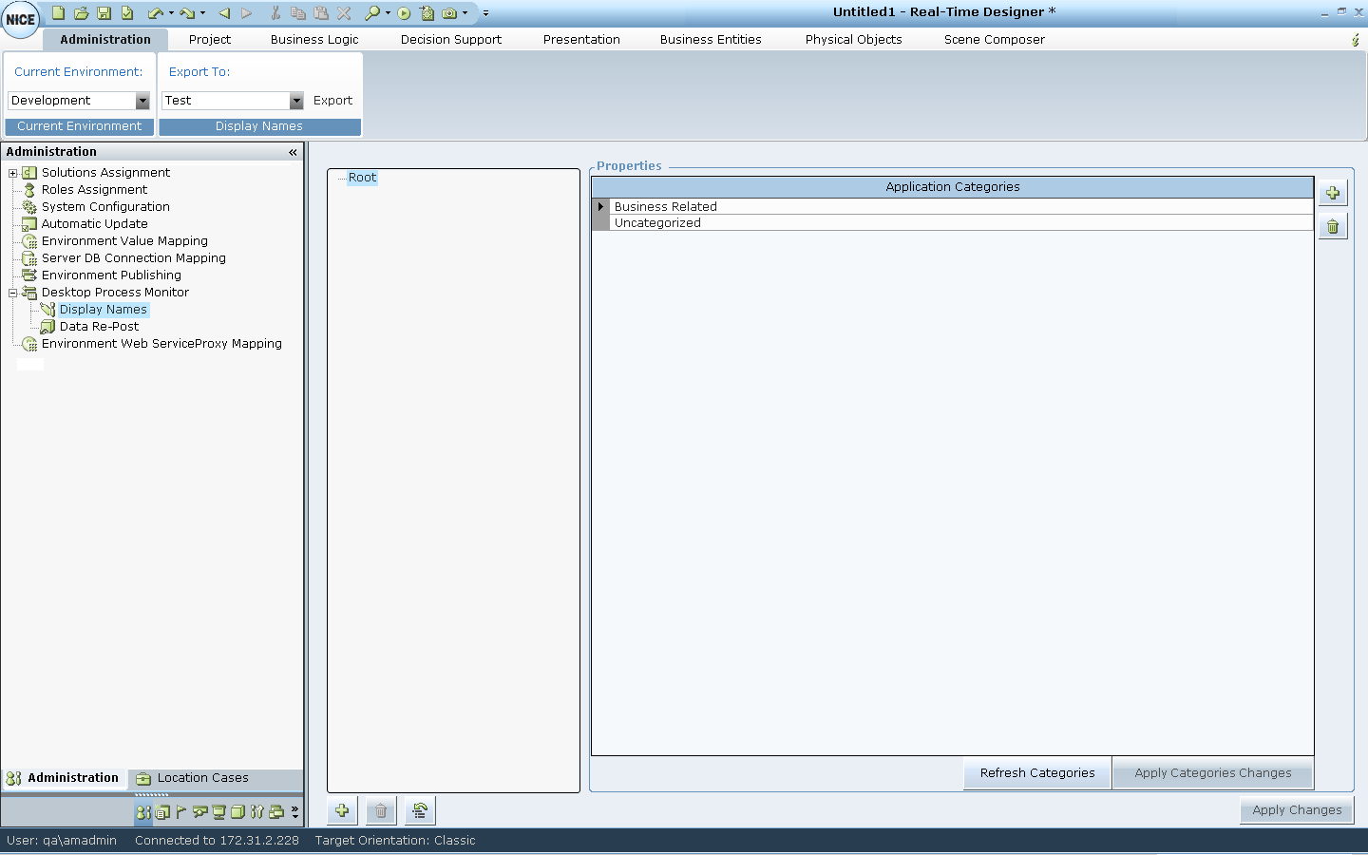1368x855 pixels.
Task: Collapse the Administration side panel
Action: click(293, 152)
